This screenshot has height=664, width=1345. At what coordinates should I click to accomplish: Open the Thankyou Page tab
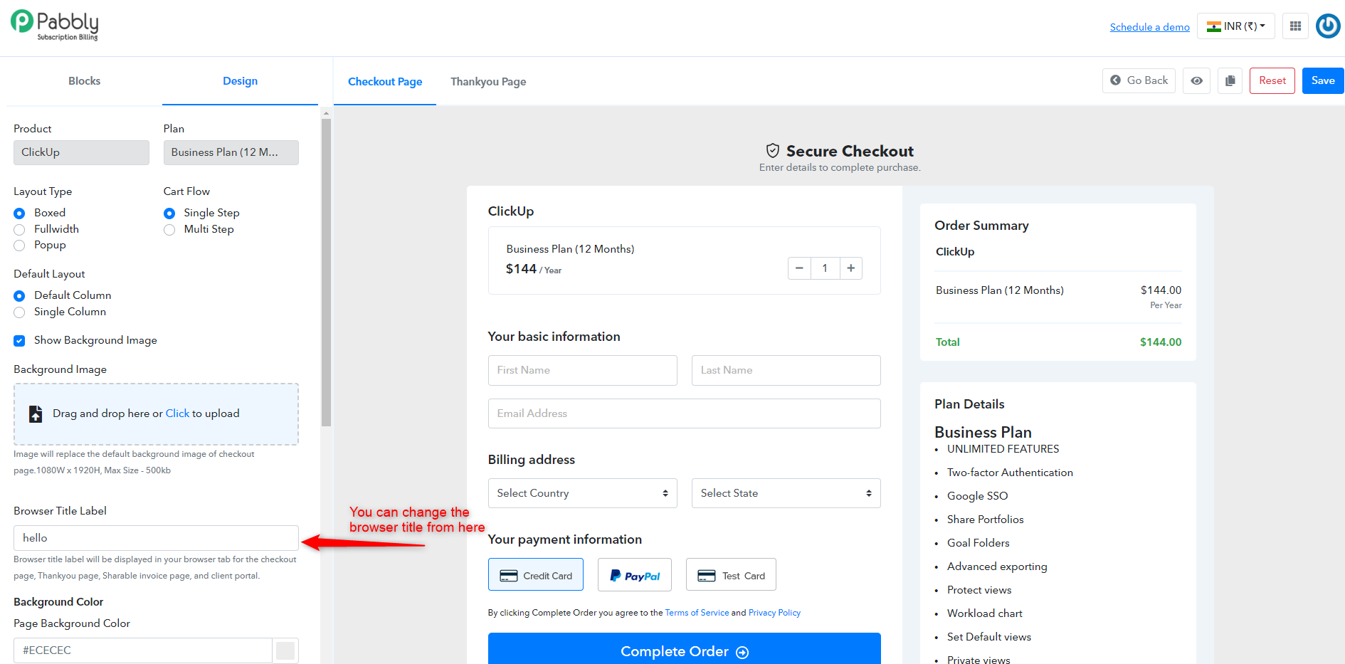488,82
